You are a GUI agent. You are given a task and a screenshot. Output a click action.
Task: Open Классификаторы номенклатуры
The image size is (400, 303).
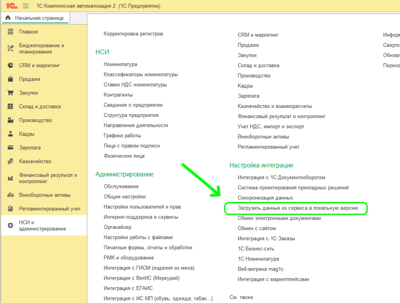click(141, 74)
